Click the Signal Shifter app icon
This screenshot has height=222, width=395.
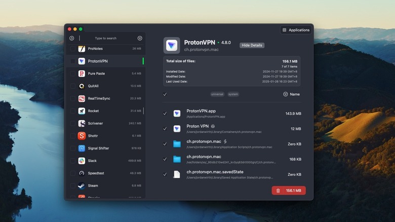tap(82, 149)
